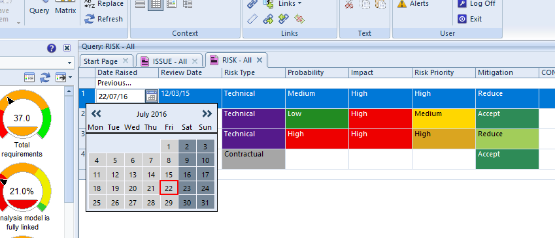The image size is (555, 238).
Task: Click the ruler-shaped link icon
Action: pyautogui.click(x=252, y=19)
